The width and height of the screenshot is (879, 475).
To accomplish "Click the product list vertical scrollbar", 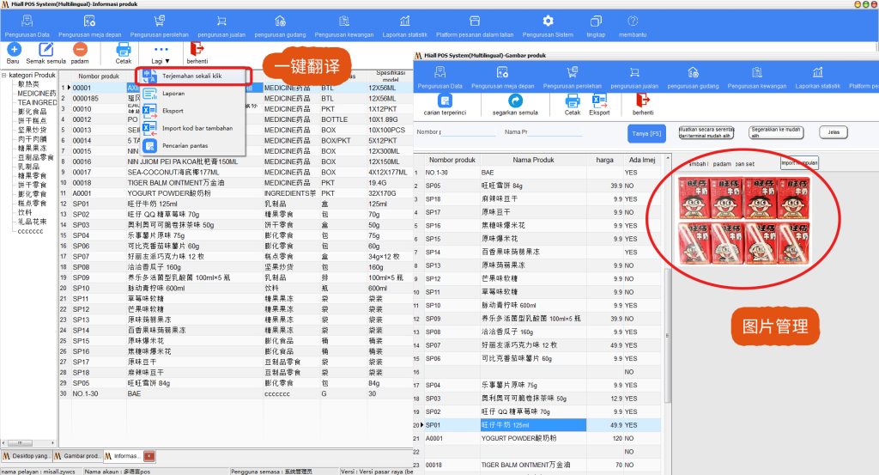I will coord(667,314).
